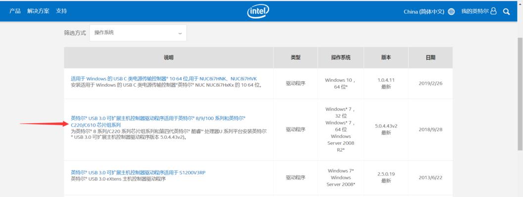Open 我的英特尔 account link

[x=475, y=11]
